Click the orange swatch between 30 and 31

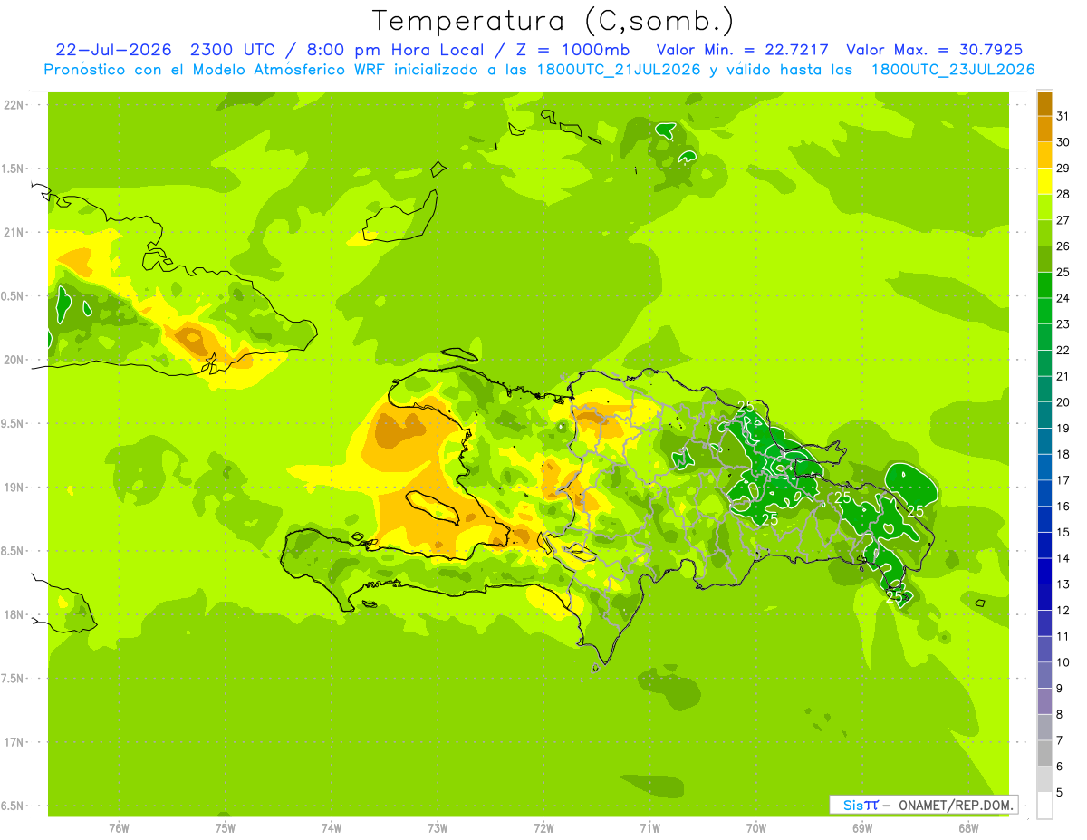coord(1044,129)
